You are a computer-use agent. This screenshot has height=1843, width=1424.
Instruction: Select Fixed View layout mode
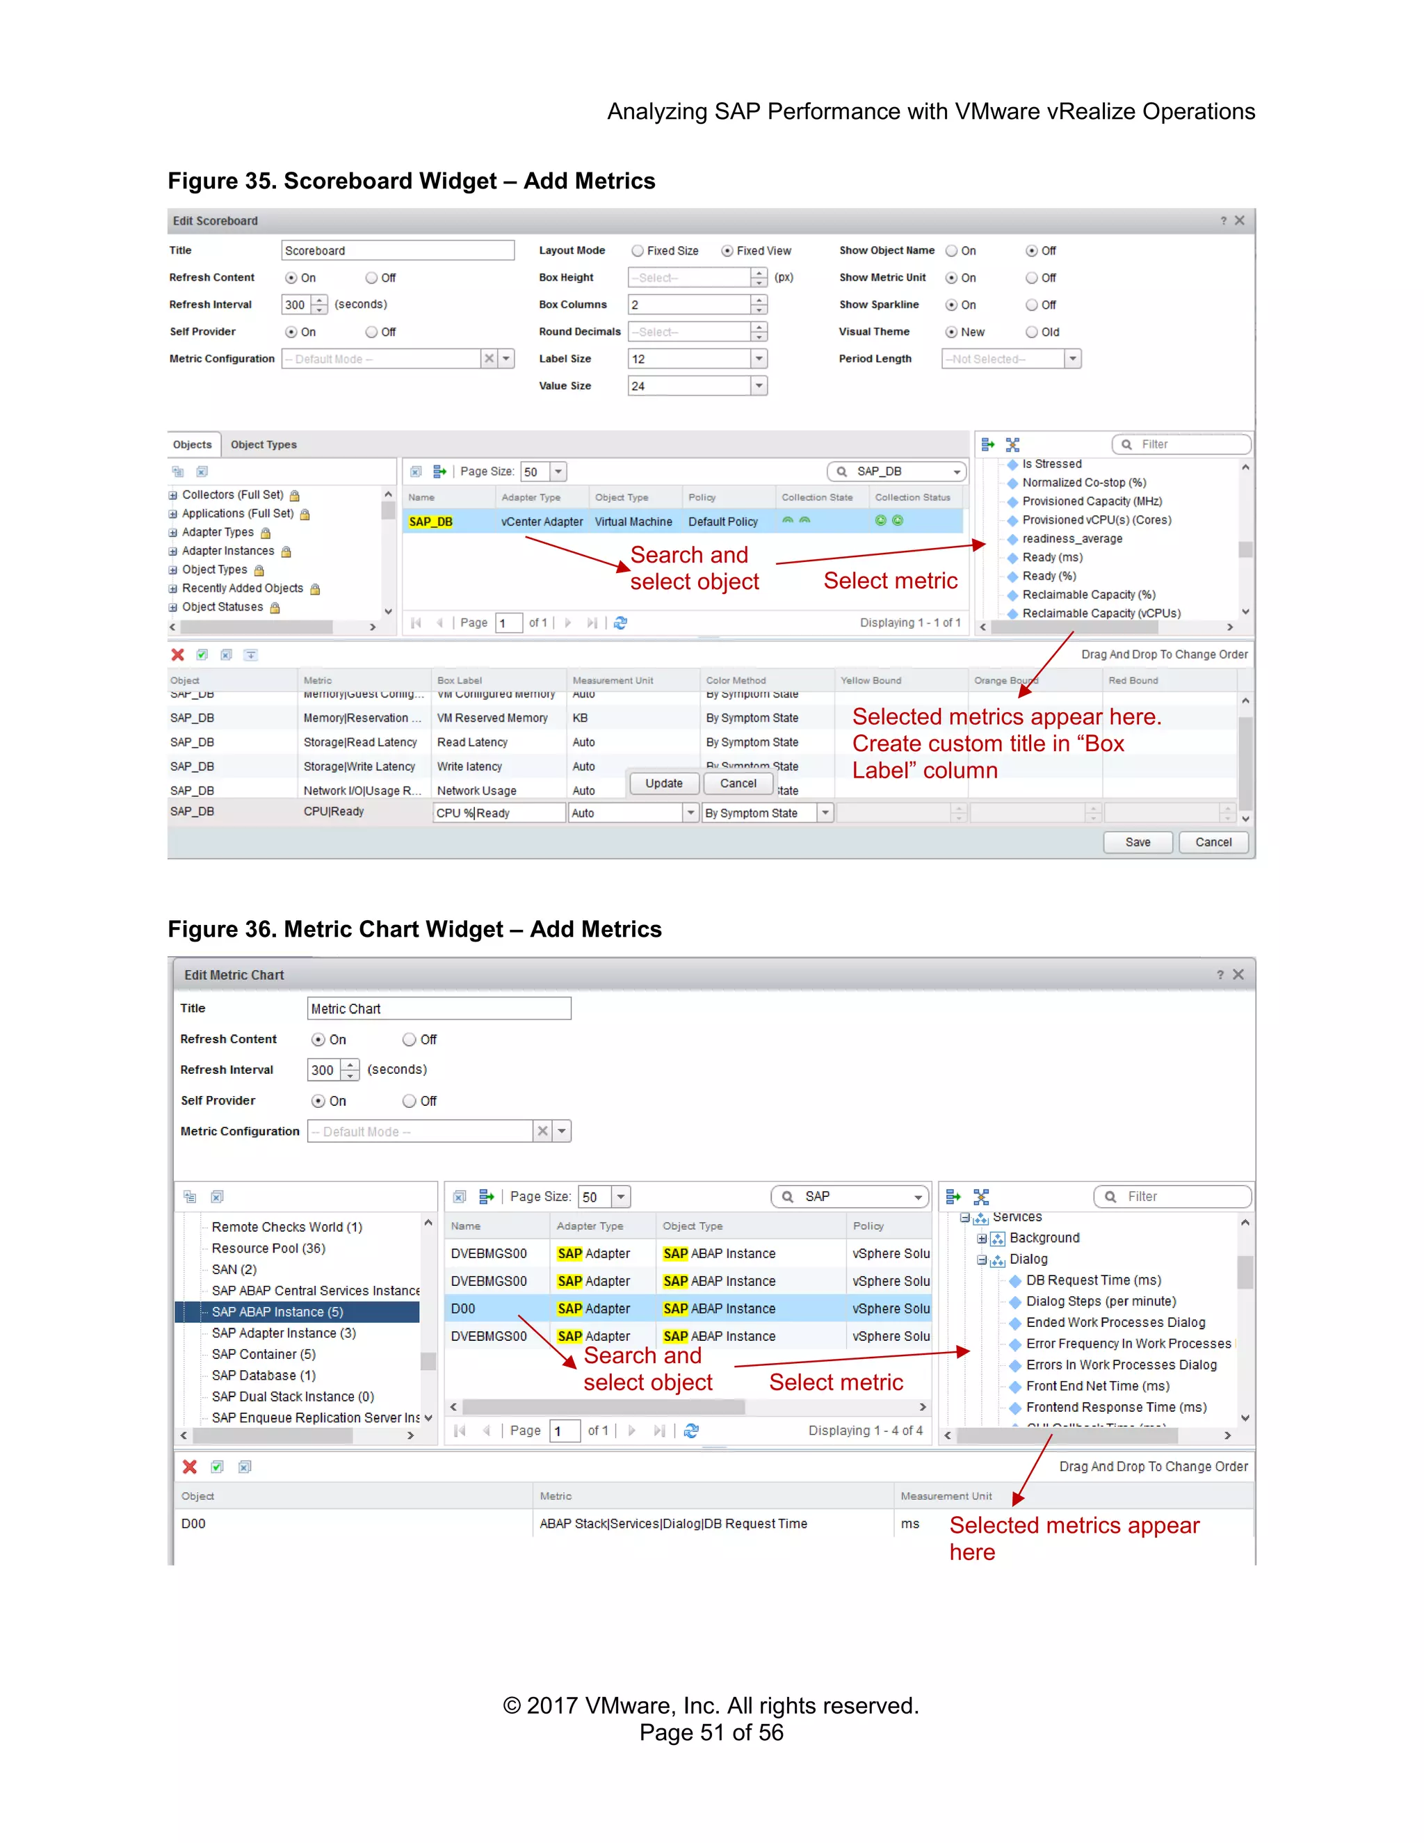[727, 250]
